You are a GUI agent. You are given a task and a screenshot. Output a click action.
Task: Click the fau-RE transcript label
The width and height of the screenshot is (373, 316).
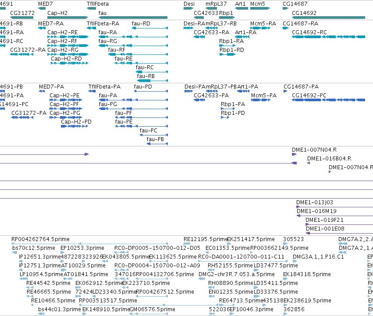(124, 59)
